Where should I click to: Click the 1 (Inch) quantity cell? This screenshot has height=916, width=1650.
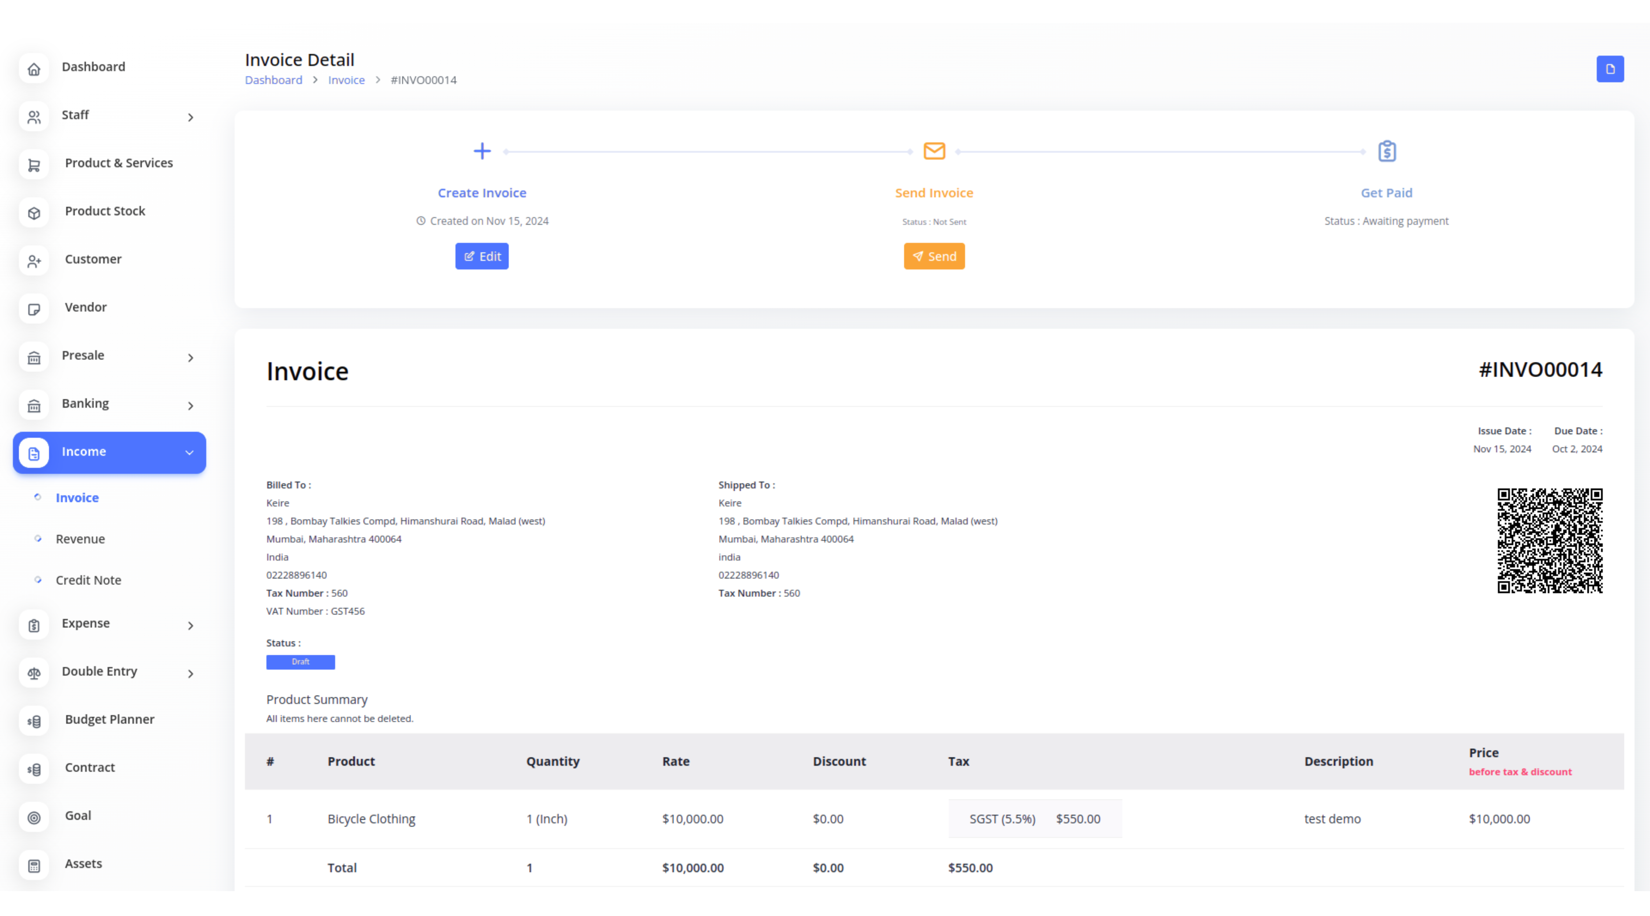point(547,819)
